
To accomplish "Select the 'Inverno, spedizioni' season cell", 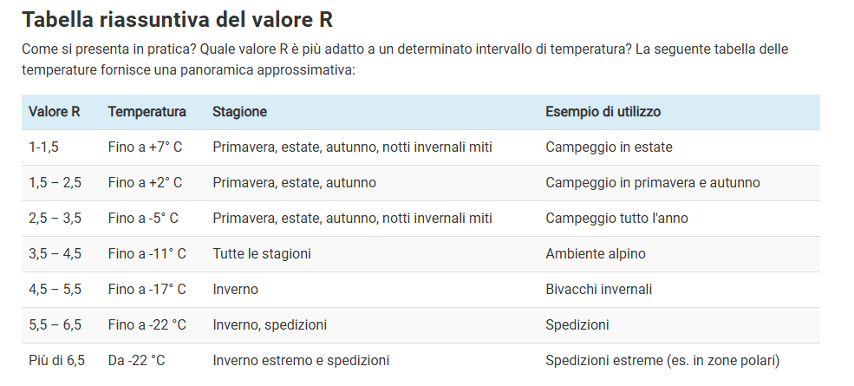I will (x=270, y=325).
